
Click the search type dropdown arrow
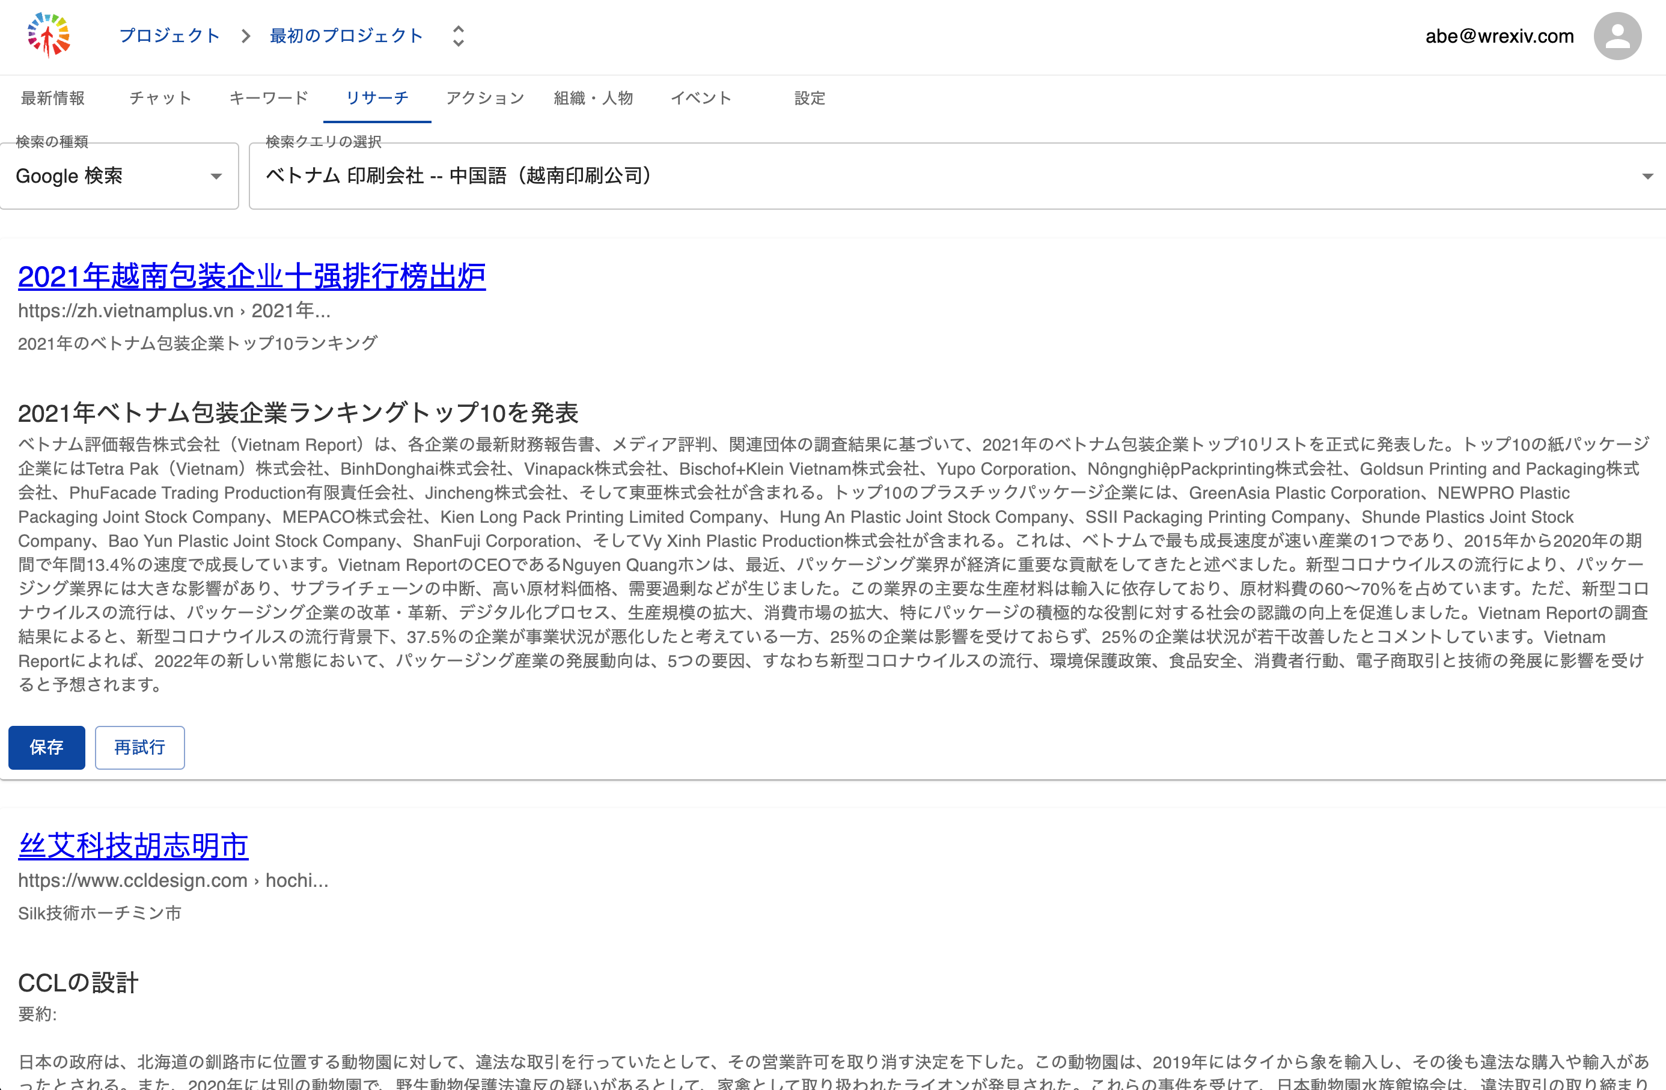tap(216, 177)
